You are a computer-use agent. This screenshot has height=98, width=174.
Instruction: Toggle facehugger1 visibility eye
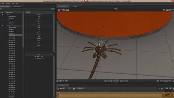click(1, 13)
